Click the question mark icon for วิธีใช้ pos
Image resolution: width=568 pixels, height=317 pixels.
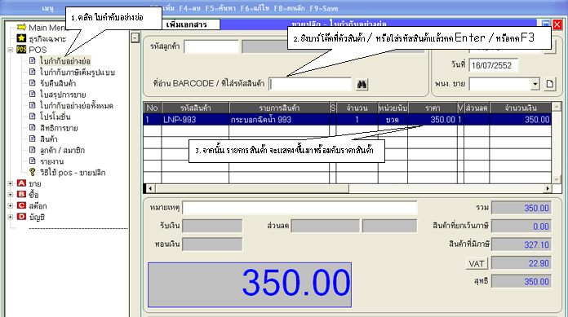[33, 172]
